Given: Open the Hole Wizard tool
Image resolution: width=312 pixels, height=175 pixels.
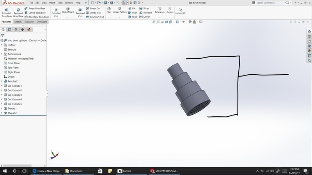Looking at the screenshot, I should 68,11.
